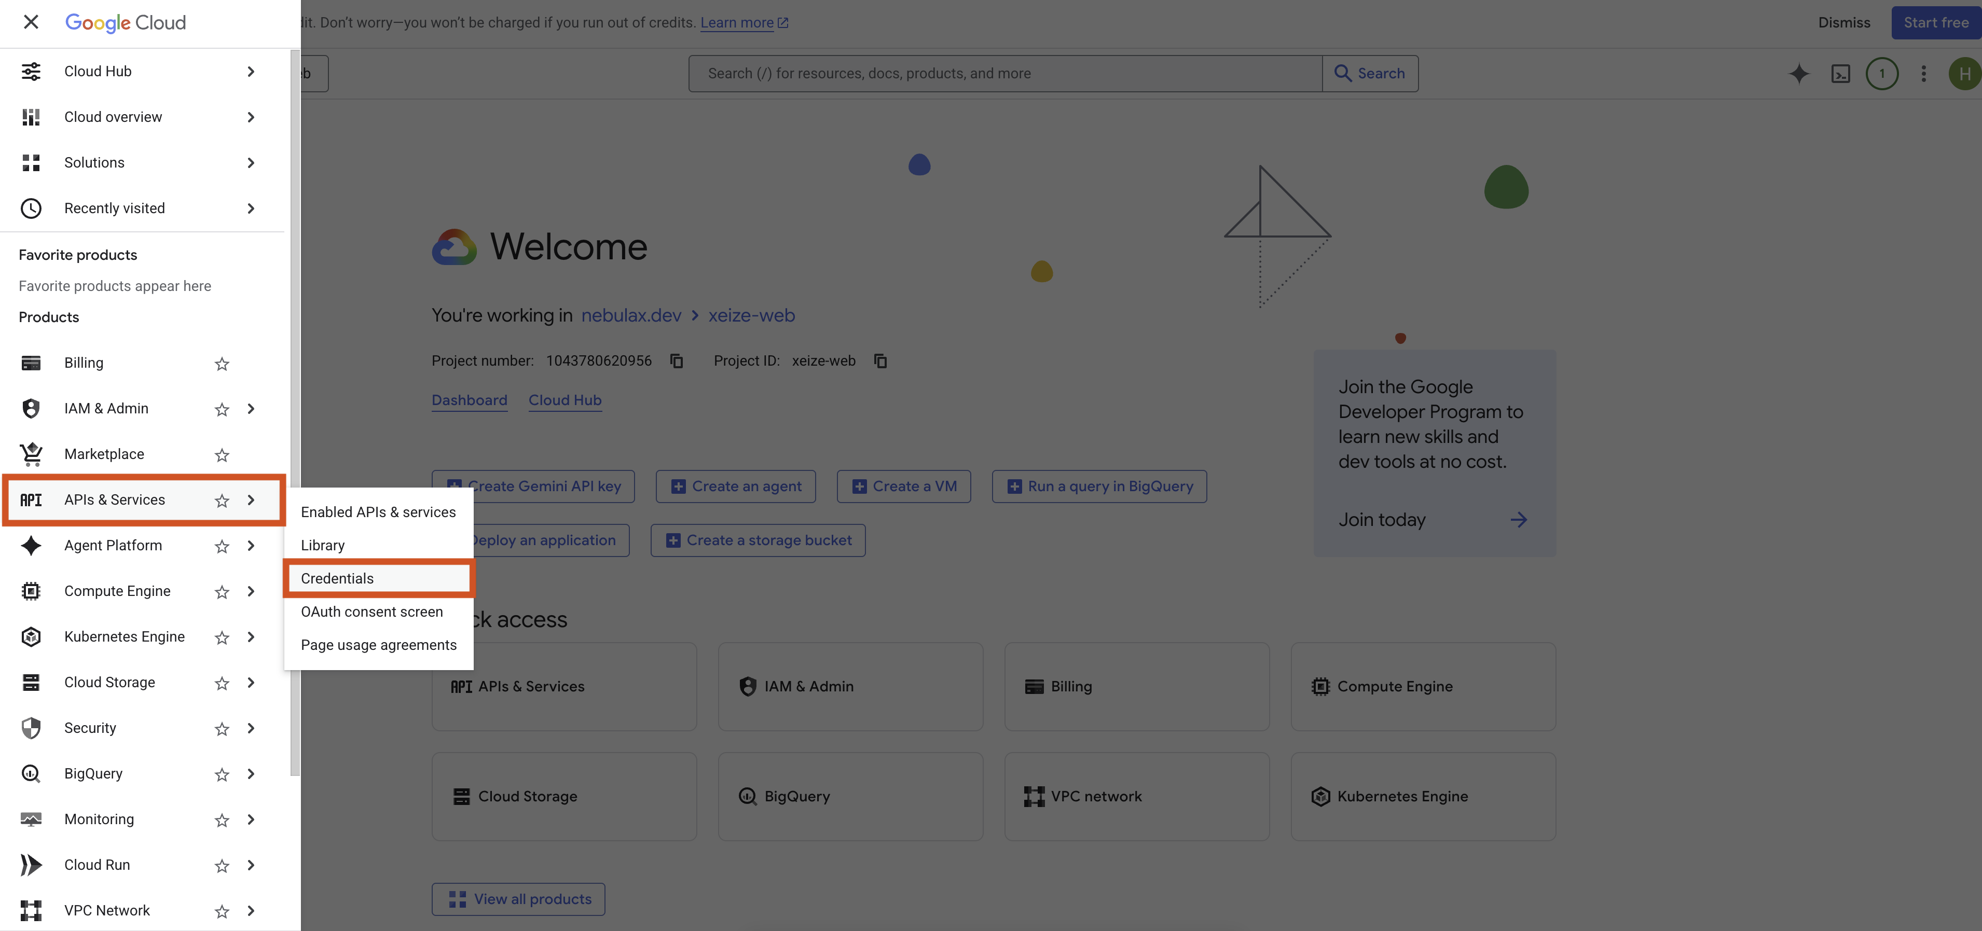Follow the Learn more link in the banner
This screenshot has width=1982, height=931.
(743, 22)
